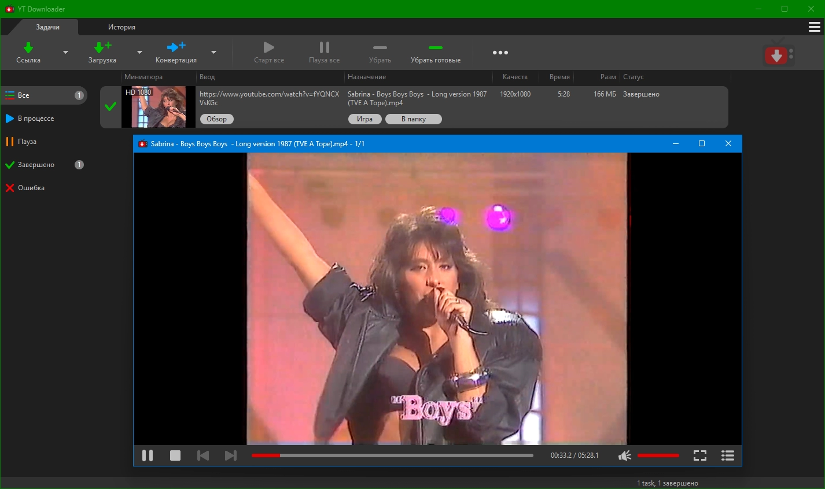The width and height of the screenshot is (825, 489).
Task: Click the video frame in the player
Action: coord(437,299)
